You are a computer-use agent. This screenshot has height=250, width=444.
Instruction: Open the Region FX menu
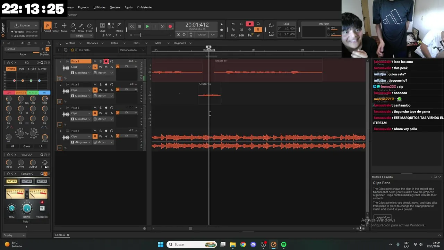(182, 43)
